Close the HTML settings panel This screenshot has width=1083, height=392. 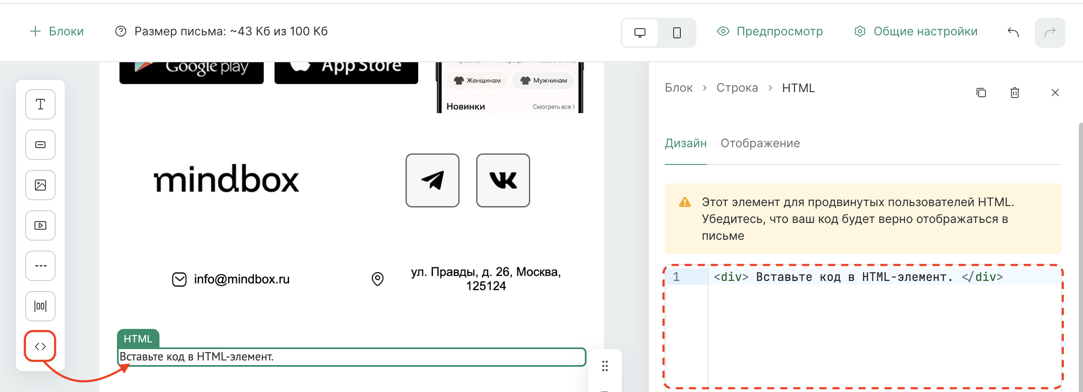coord(1055,93)
